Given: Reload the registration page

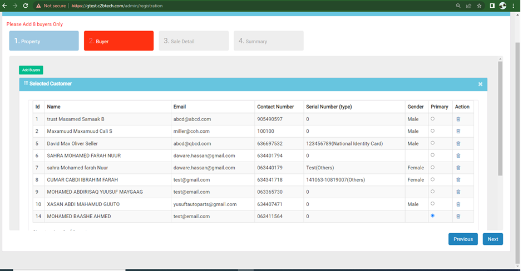Looking at the screenshot, I should click(26, 6).
